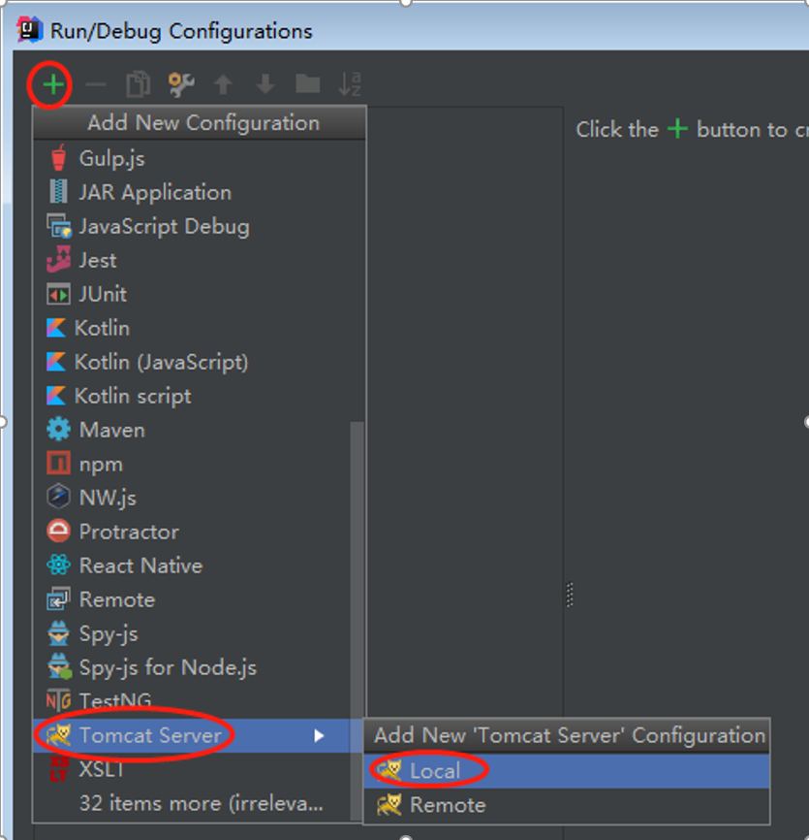Click the Move Down arrow icon
Screen dimensions: 809x840
(x=265, y=84)
